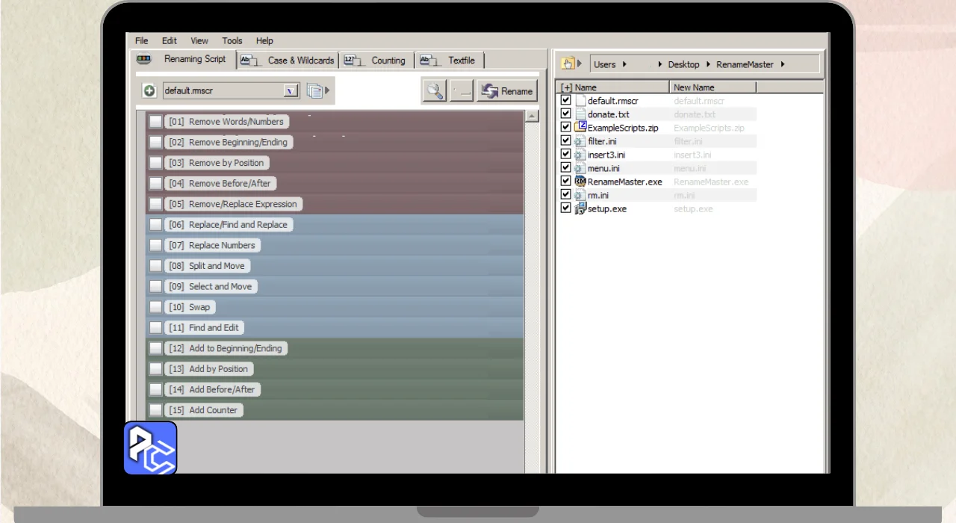
Task: Open the Tools menu
Action: pos(232,41)
